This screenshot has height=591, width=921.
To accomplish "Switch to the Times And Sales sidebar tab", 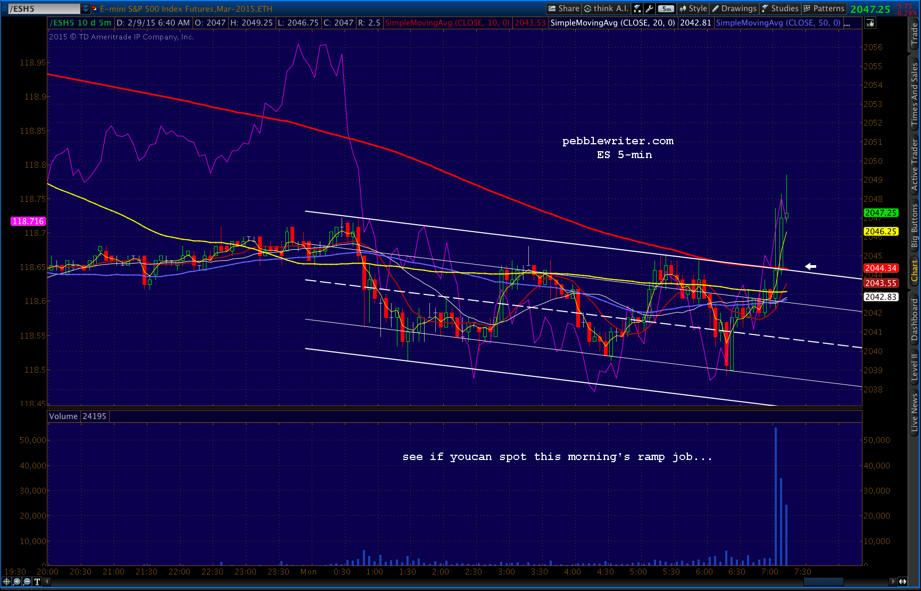I will click(x=915, y=94).
